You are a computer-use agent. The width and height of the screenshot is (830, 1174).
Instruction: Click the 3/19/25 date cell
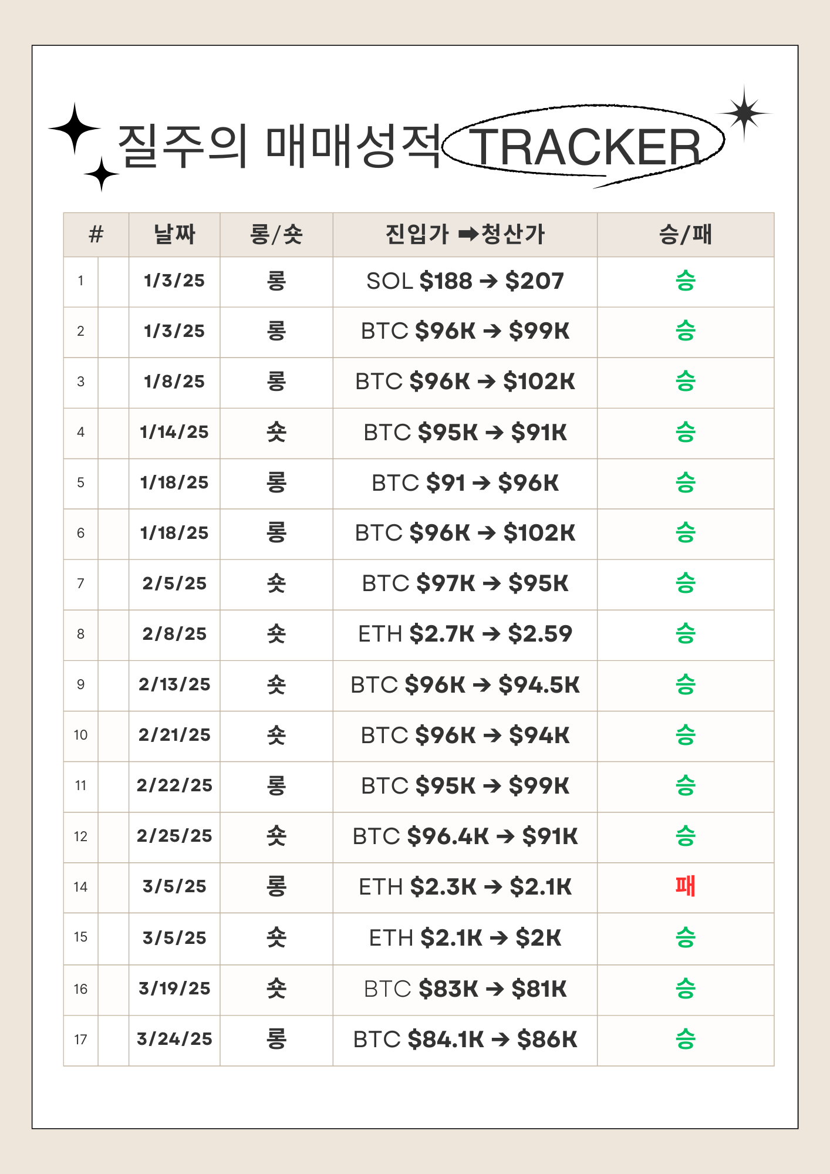(x=174, y=990)
